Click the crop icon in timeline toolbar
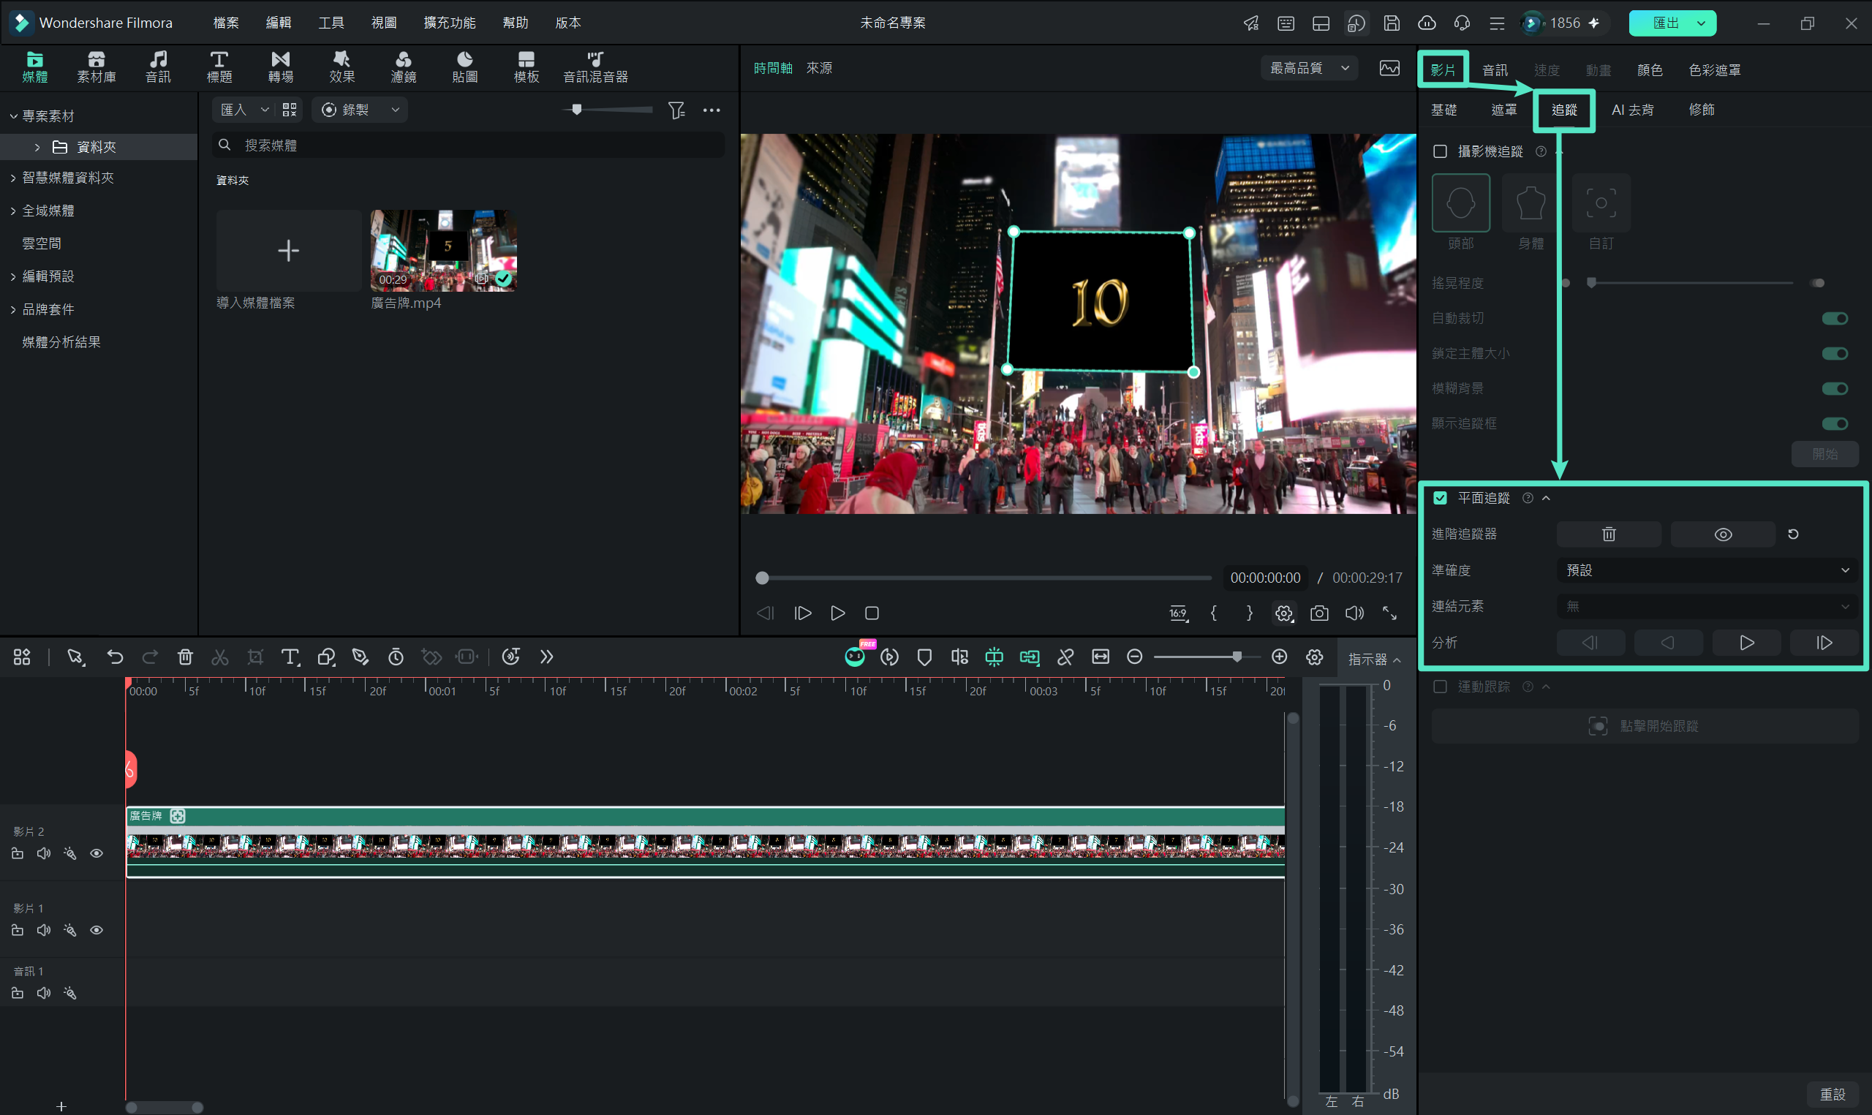1872x1115 pixels. pos(255,657)
